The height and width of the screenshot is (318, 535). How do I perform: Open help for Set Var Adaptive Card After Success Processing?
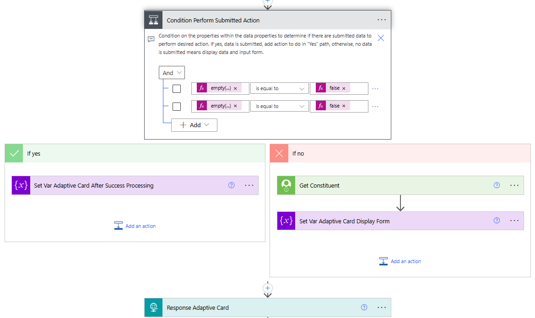point(231,185)
